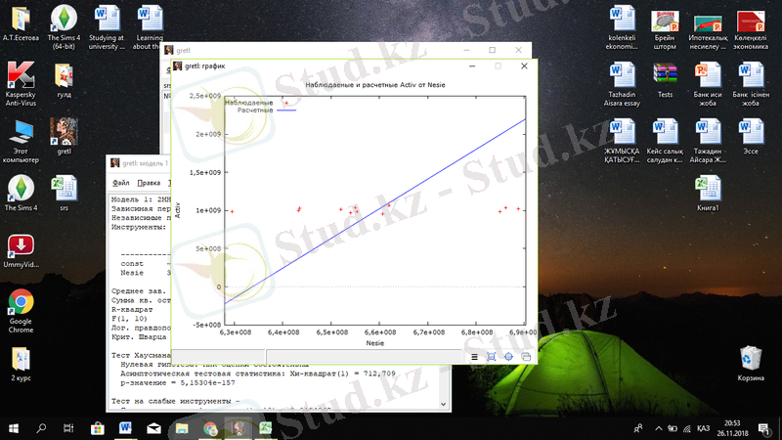The height and width of the screenshot is (440, 782).
Task: Open Кейс салық салудан document
Action: click(665, 141)
